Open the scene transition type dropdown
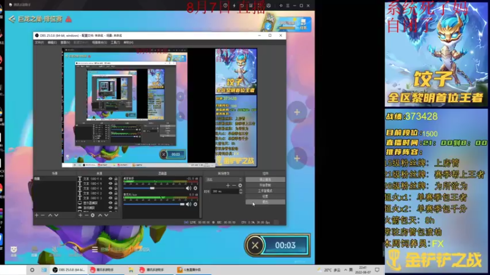This screenshot has height=275, width=490. 224,180
